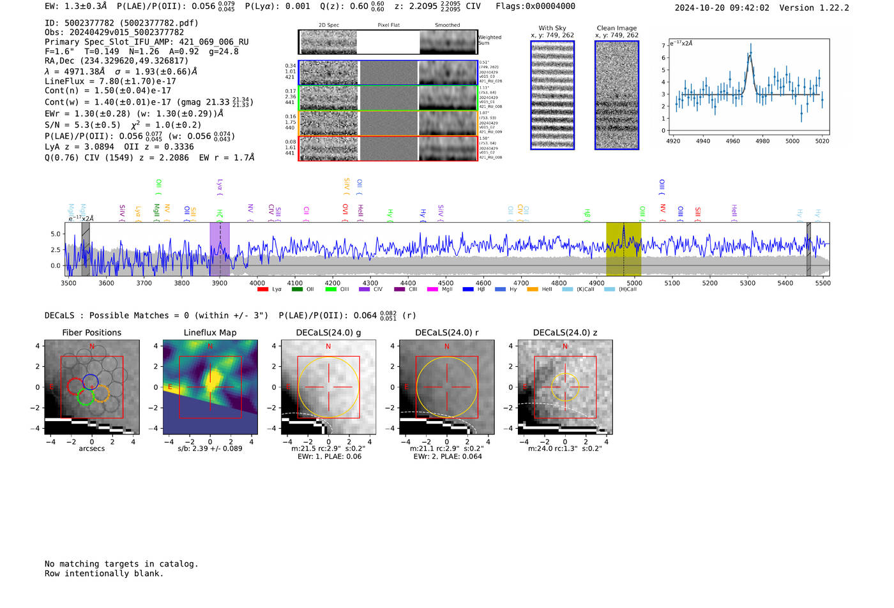Click the 'Row intentionally blank.' message
894x608 pixels.
(104, 574)
